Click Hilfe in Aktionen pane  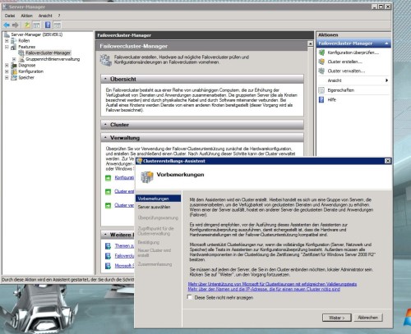point(331,100)
